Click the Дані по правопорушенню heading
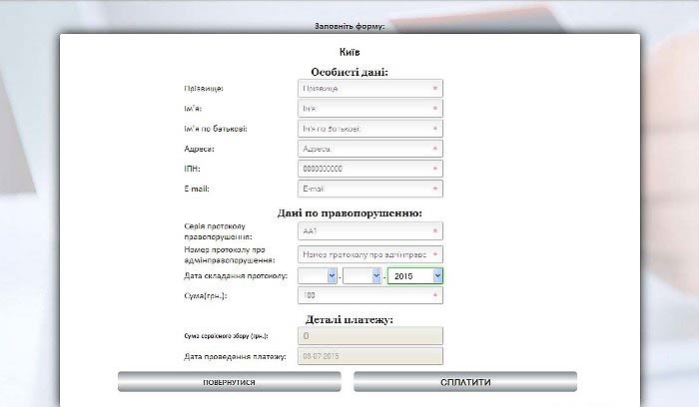Image resolution: width=699 pixels, height=407 pixels. coord(349,213)
